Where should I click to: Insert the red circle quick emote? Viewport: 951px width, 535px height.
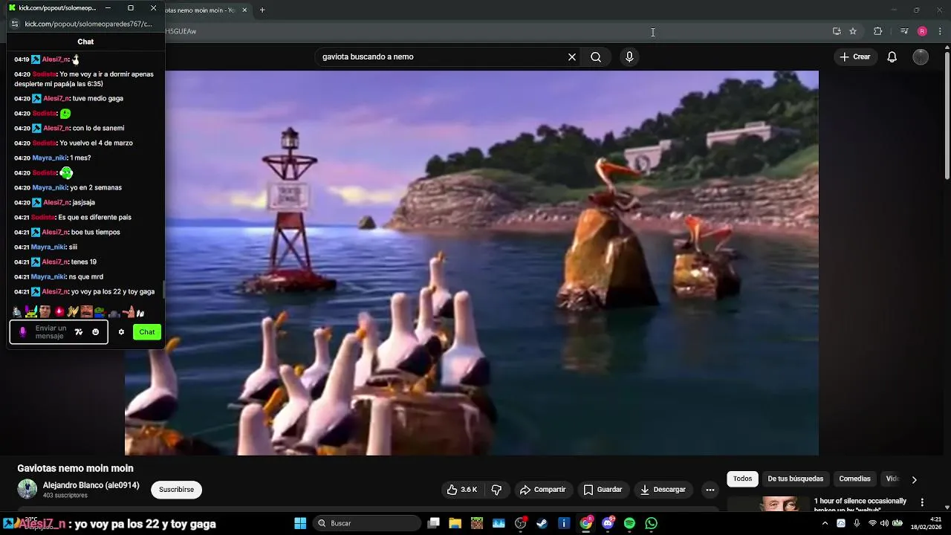59,312
